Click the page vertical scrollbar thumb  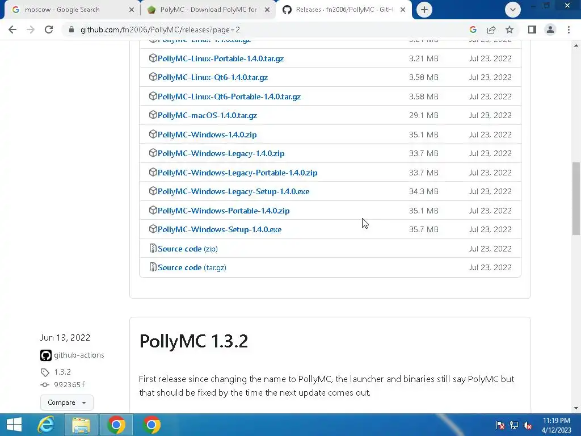click(576, 198)
